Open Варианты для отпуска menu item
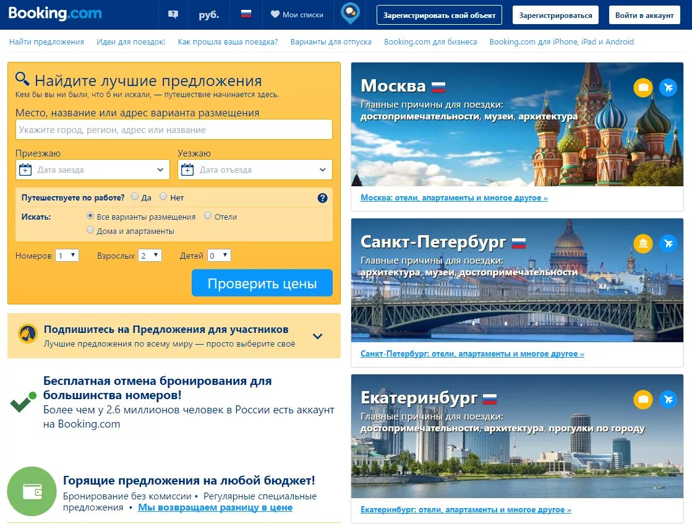 pos(331,42)
